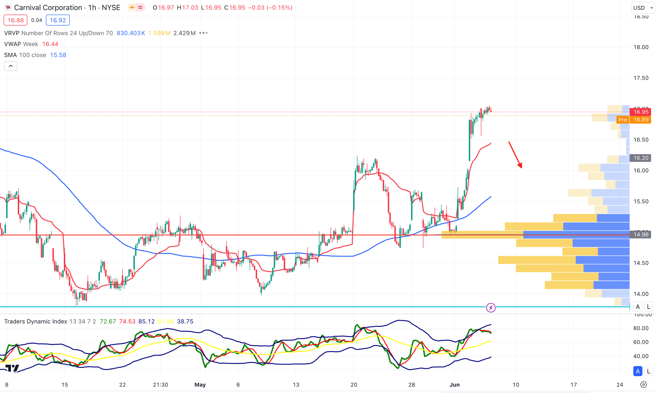Click the TDI value 85.12
The height and width of the screenshot is (393, 657).
(146, 321)
